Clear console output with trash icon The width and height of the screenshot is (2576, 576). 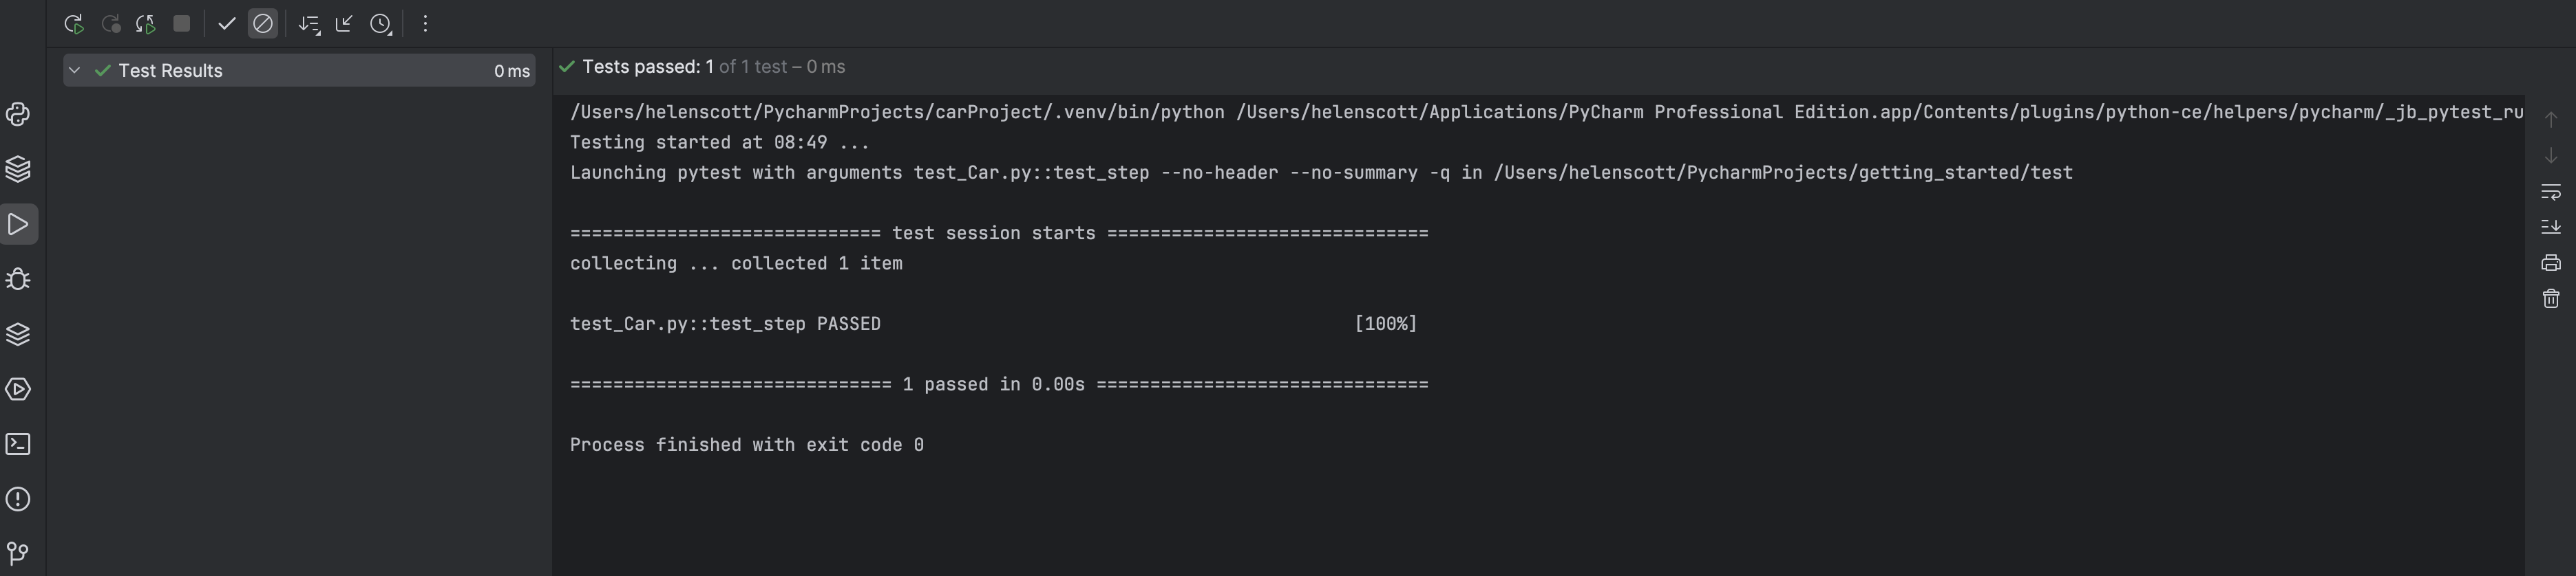[x=2550, y=298]
